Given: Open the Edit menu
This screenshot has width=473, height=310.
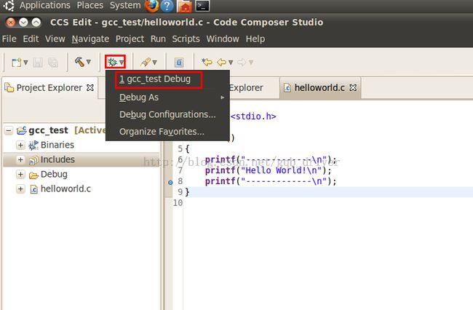Looking at the screenshot, I should (31, 39).
